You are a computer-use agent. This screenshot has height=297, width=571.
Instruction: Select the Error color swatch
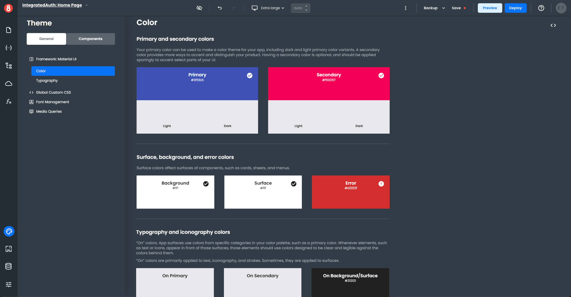pyautogui.click(x=350, y=192)
